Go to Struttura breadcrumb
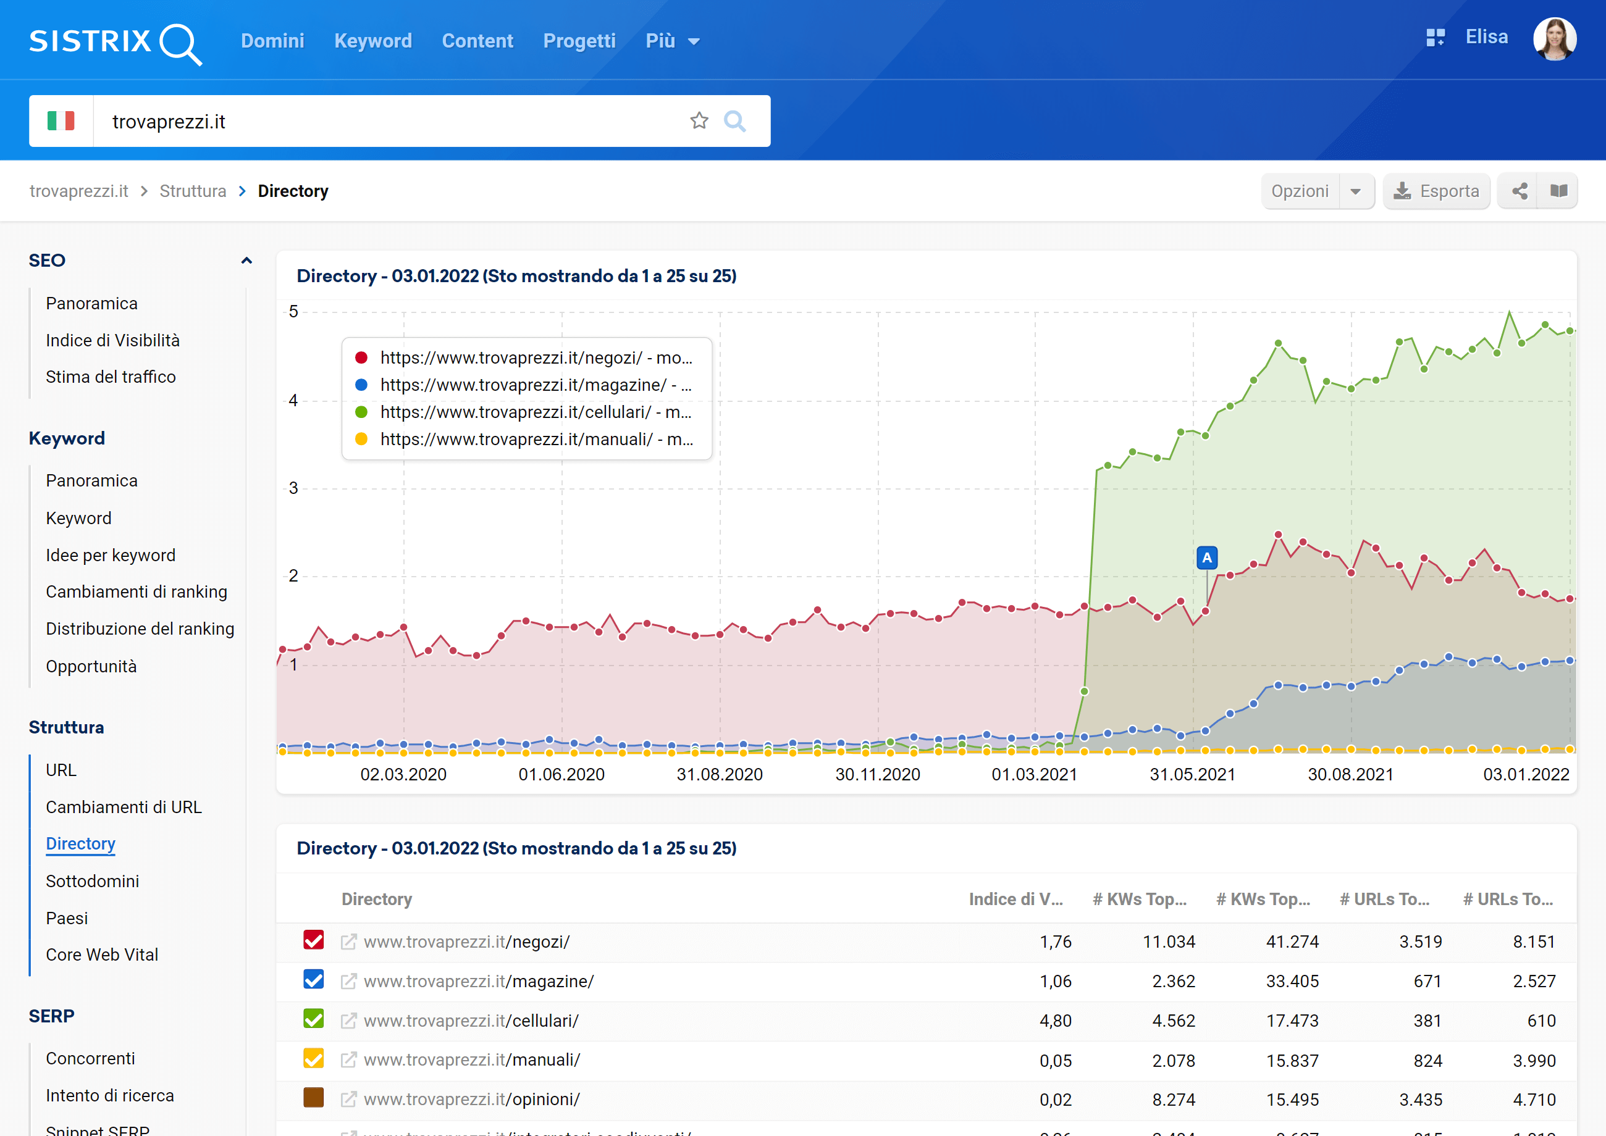 point(193,191)
